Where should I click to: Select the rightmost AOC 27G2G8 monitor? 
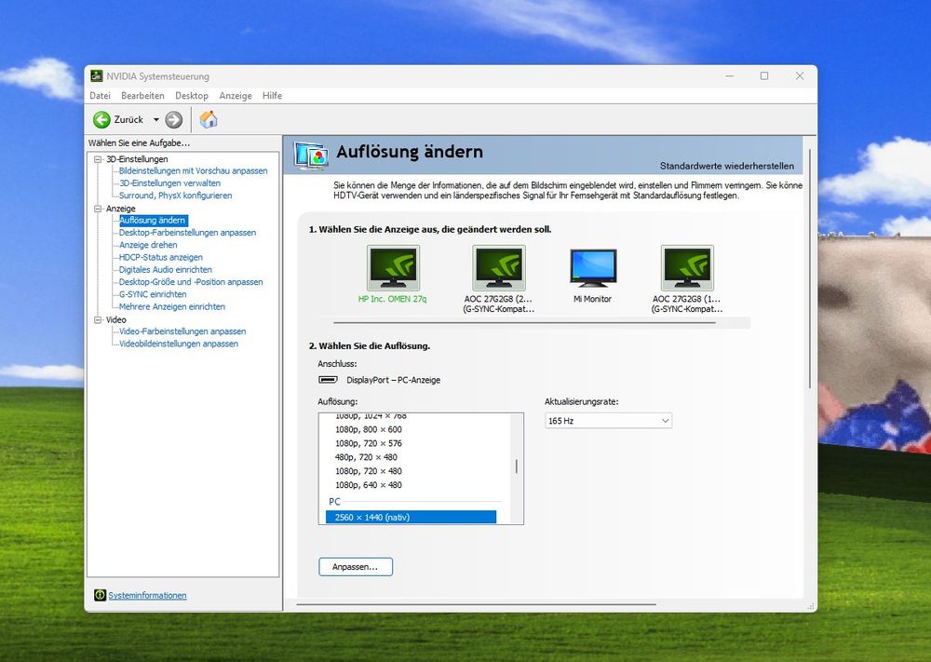pos(687,269)
